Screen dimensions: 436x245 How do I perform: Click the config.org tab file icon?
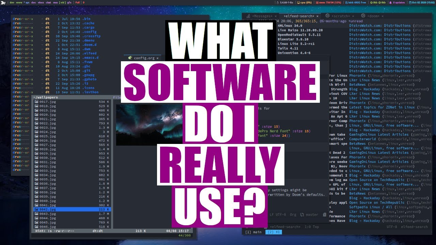click(x=130, y=58)
